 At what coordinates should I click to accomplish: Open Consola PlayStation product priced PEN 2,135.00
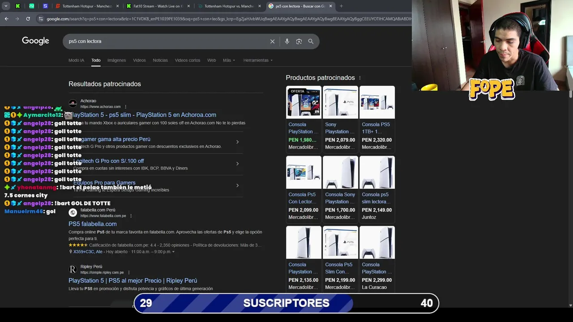click(304, 258)
